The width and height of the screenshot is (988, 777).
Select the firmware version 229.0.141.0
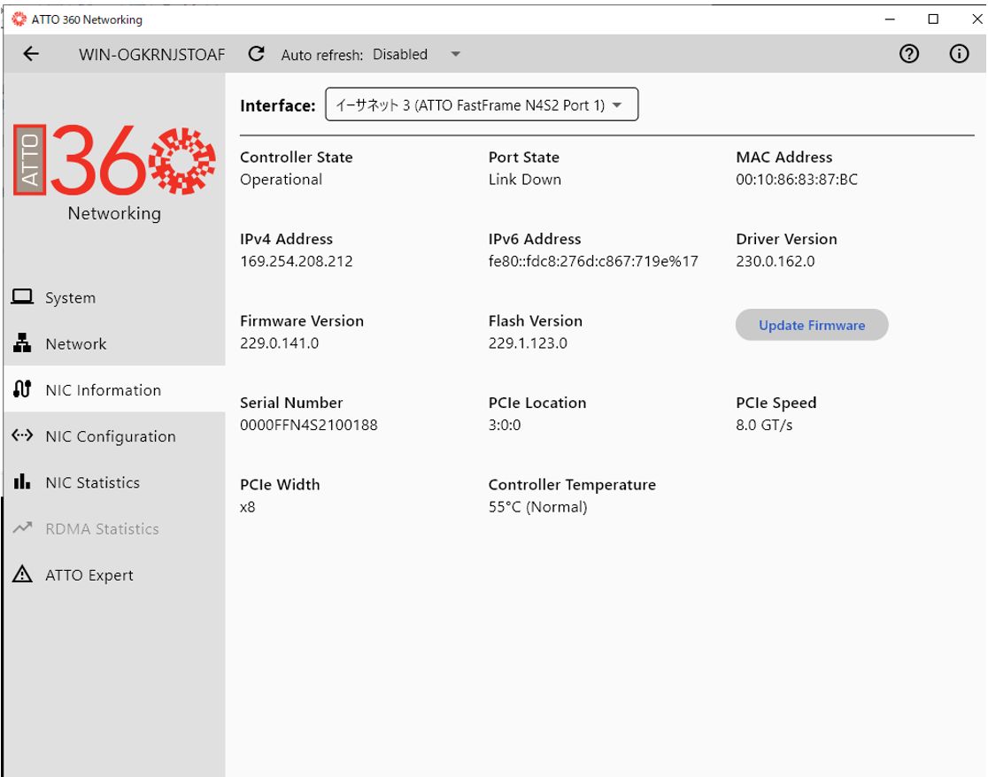(279, 343)
